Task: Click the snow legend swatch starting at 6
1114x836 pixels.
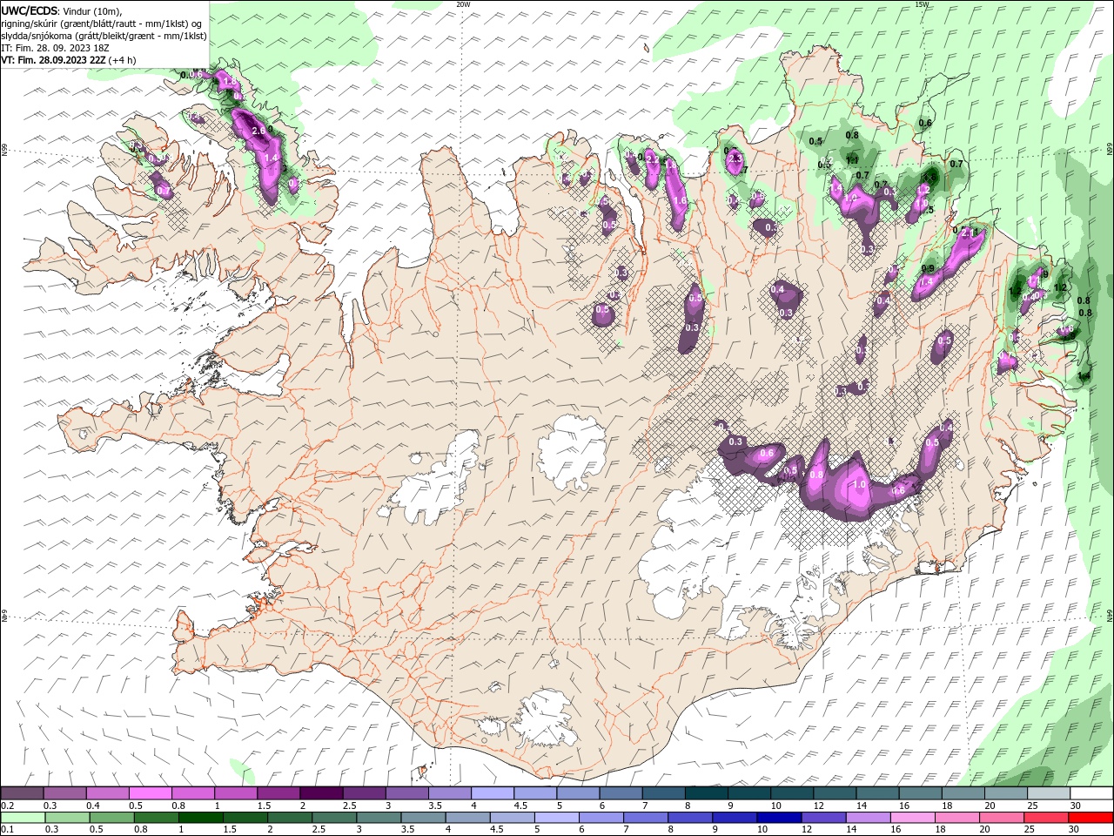Action: click(x=619, y=793)
